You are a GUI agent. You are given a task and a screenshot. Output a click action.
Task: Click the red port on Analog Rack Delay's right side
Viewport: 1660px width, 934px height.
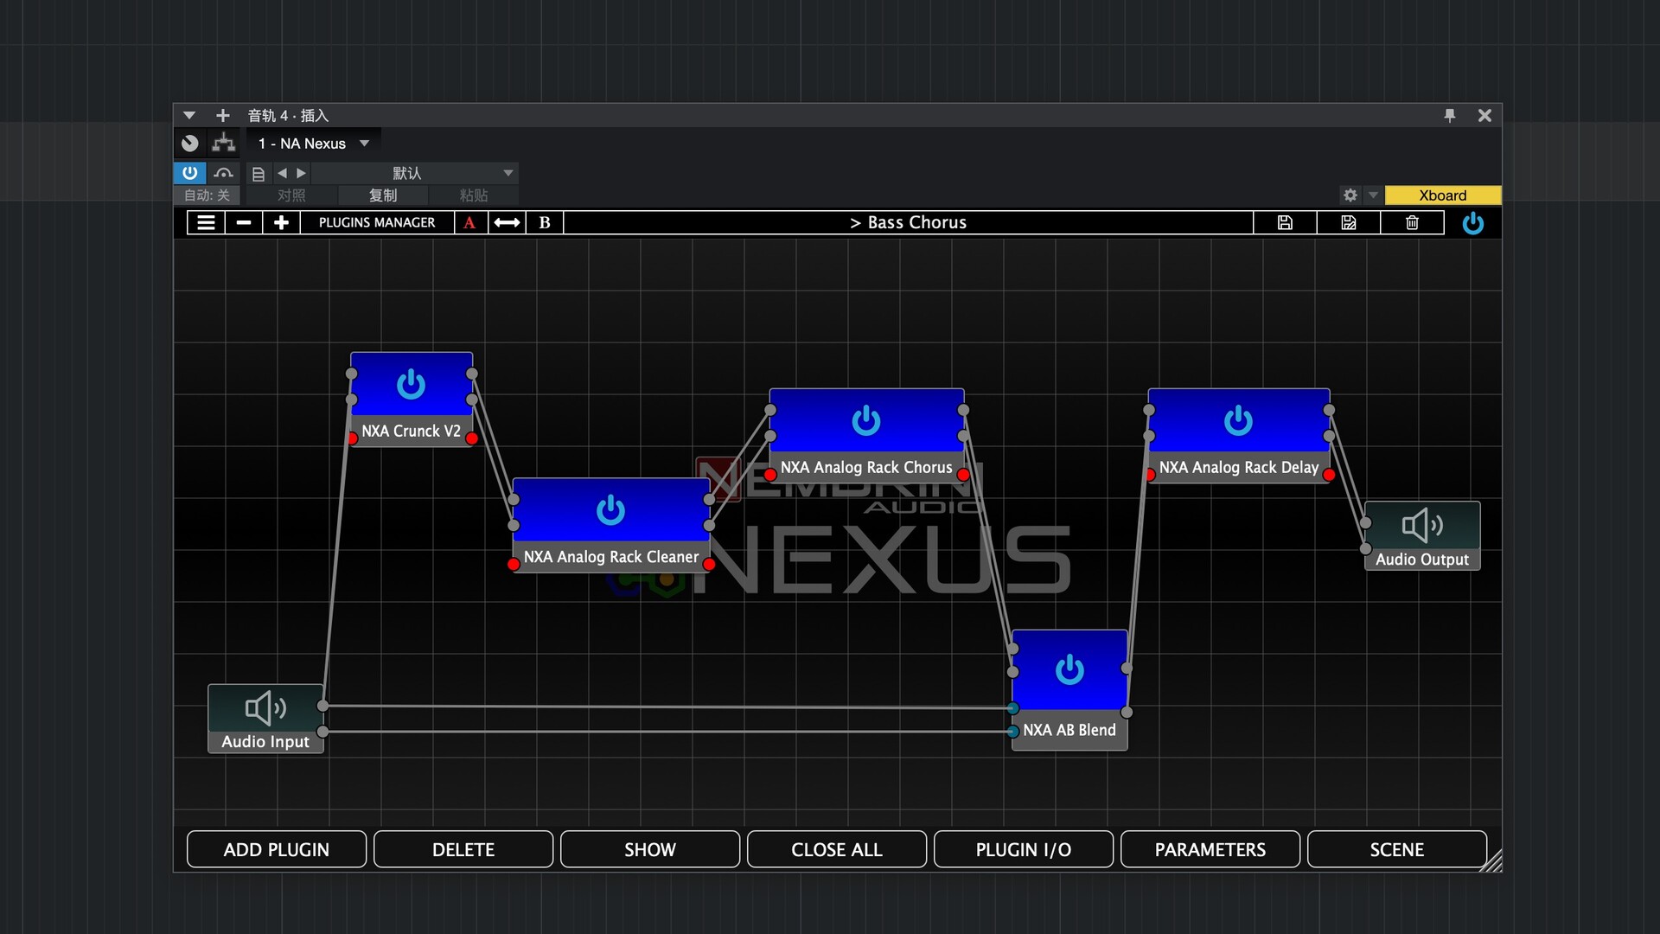point(1329,475)
